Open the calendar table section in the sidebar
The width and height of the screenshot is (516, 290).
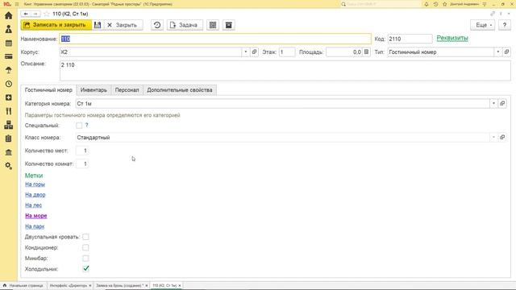pos(9,43)
